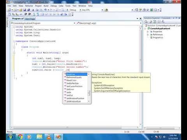This screenshot has height=140, width=187.
Task: Click the Properties icon in Solution Explorer toolbar
Action: 146,22
